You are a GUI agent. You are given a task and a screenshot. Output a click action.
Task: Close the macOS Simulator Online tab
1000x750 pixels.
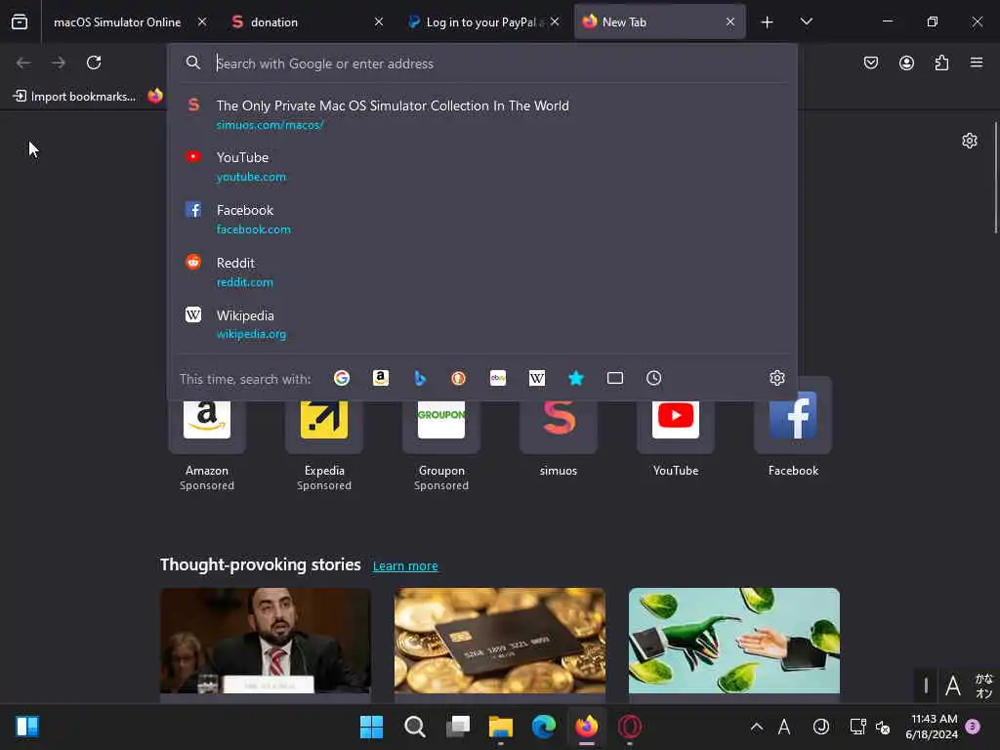click(x=202, y=21)
